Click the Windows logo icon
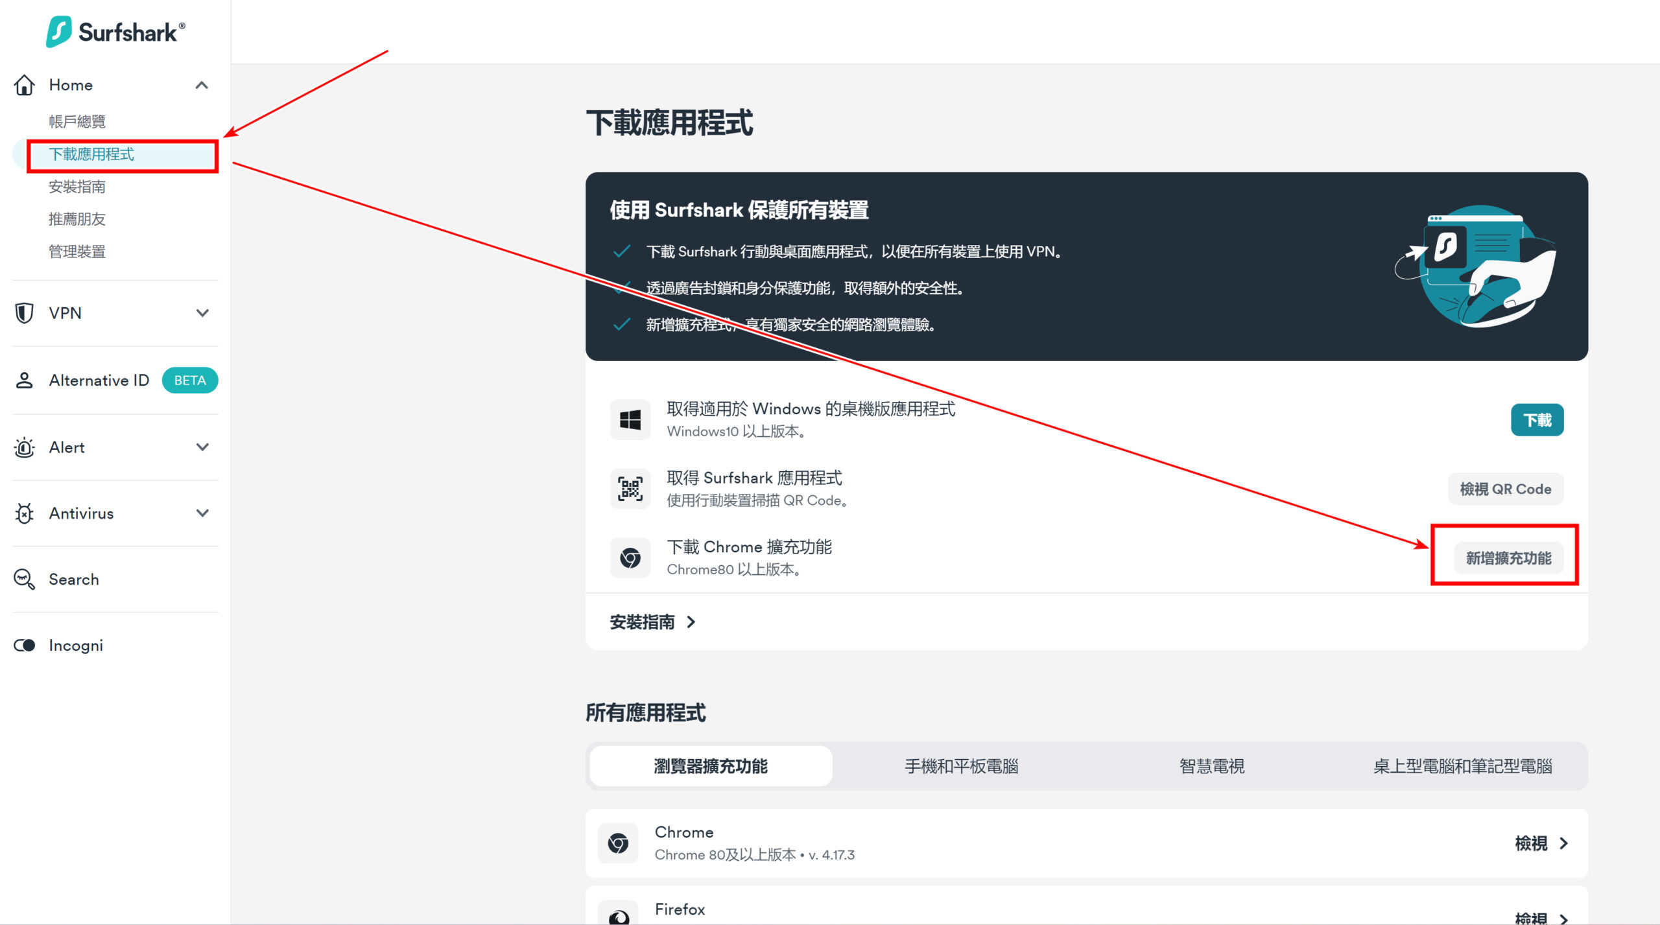Viewport: 1660px width, 925px height. click(x=630, y=420)
